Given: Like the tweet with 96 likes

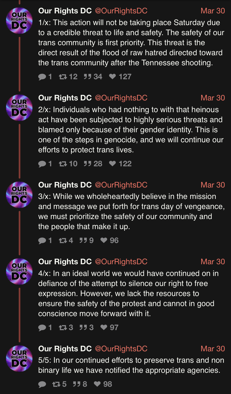Looking at the screenshot, I should coord(104,241).
